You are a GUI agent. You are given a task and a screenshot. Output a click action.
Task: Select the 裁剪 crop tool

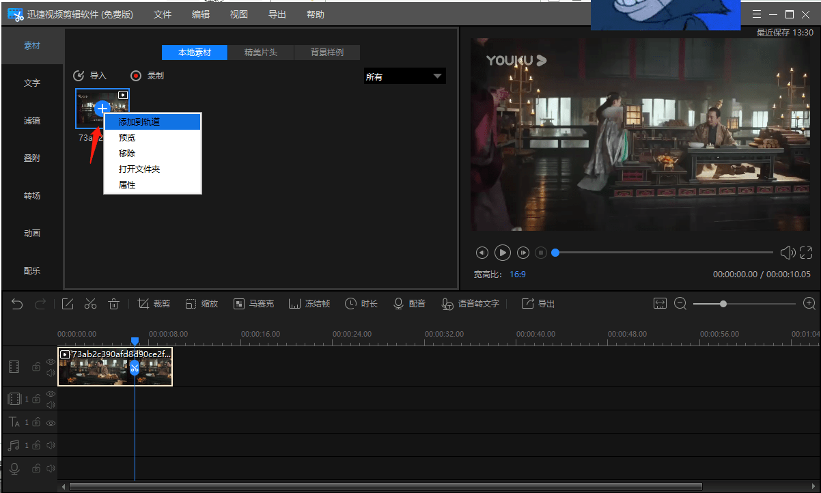click(154, 304)
